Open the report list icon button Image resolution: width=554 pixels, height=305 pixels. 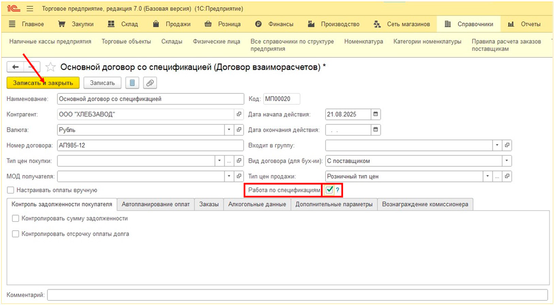tap(132, 83)
